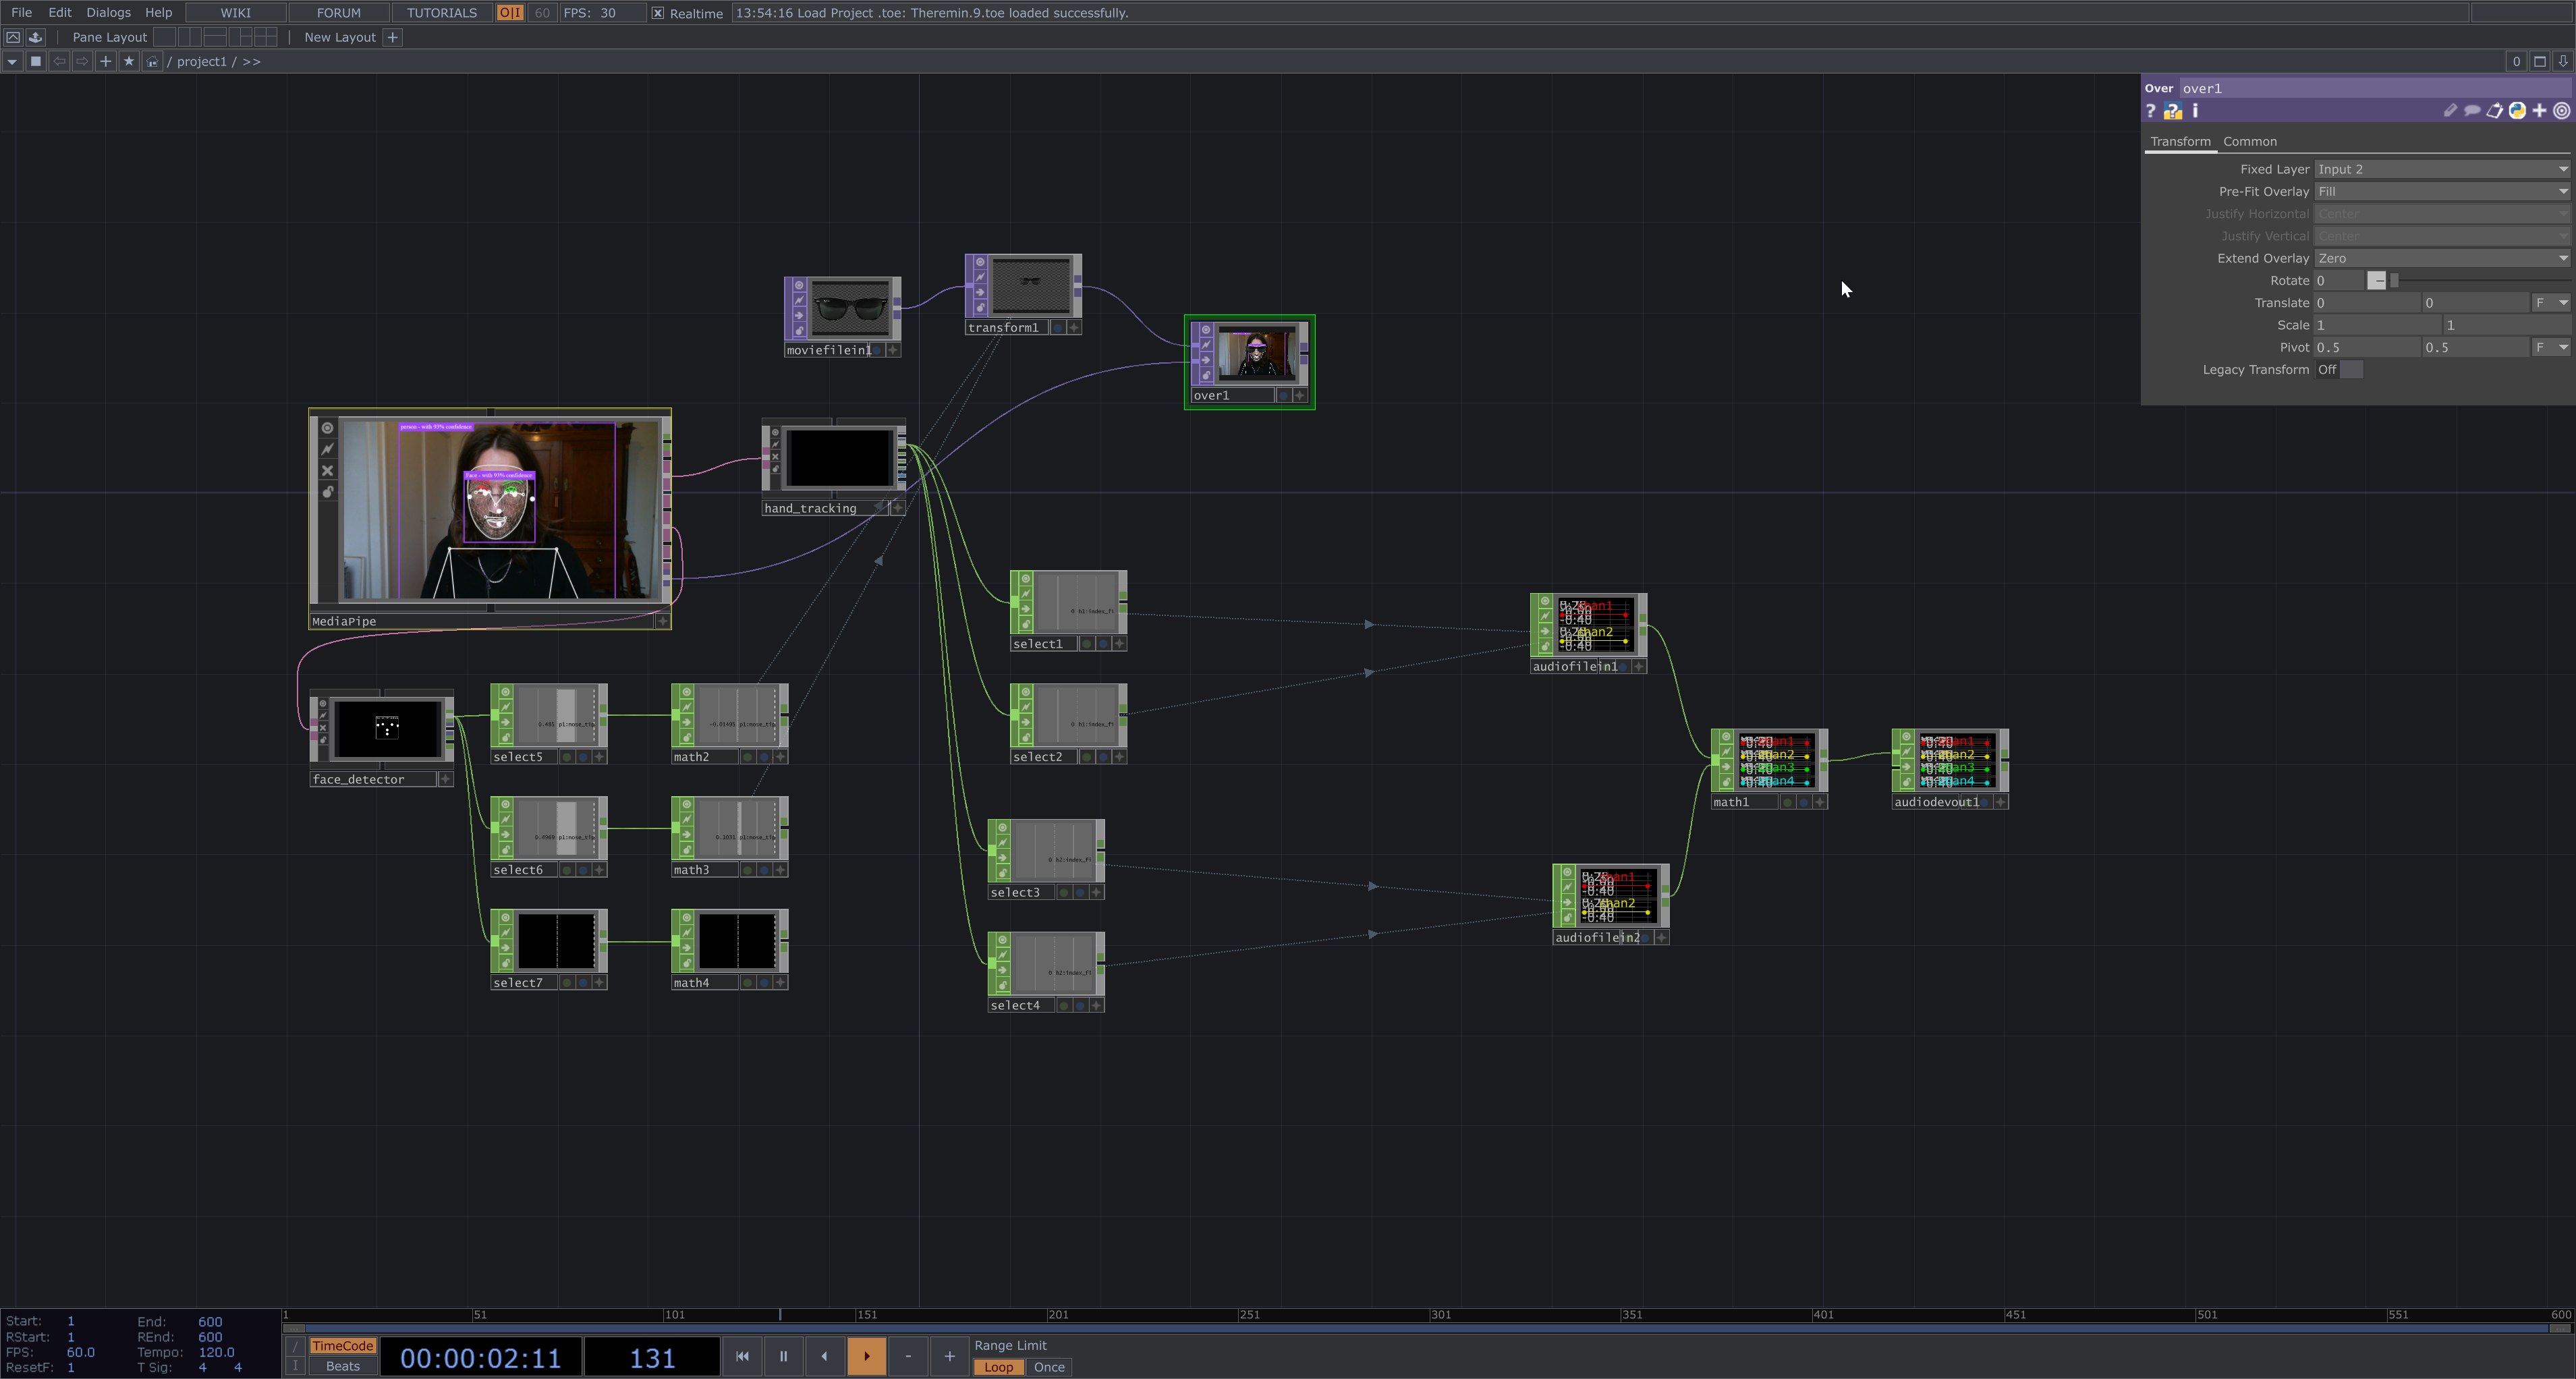Select the Once range limit button

pos(1048,1367)
